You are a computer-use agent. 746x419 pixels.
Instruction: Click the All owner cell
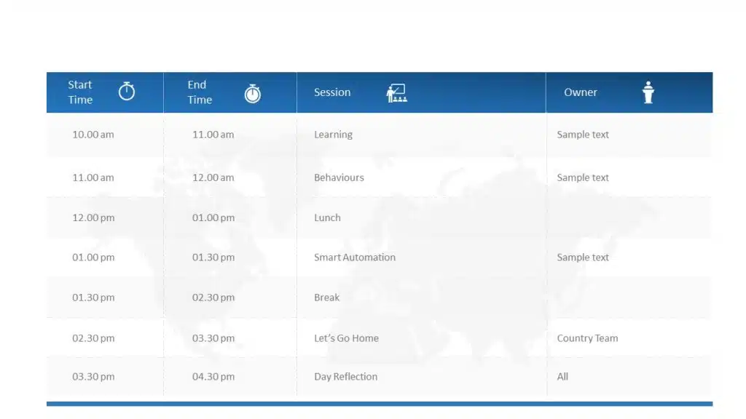tap(562, 377)
